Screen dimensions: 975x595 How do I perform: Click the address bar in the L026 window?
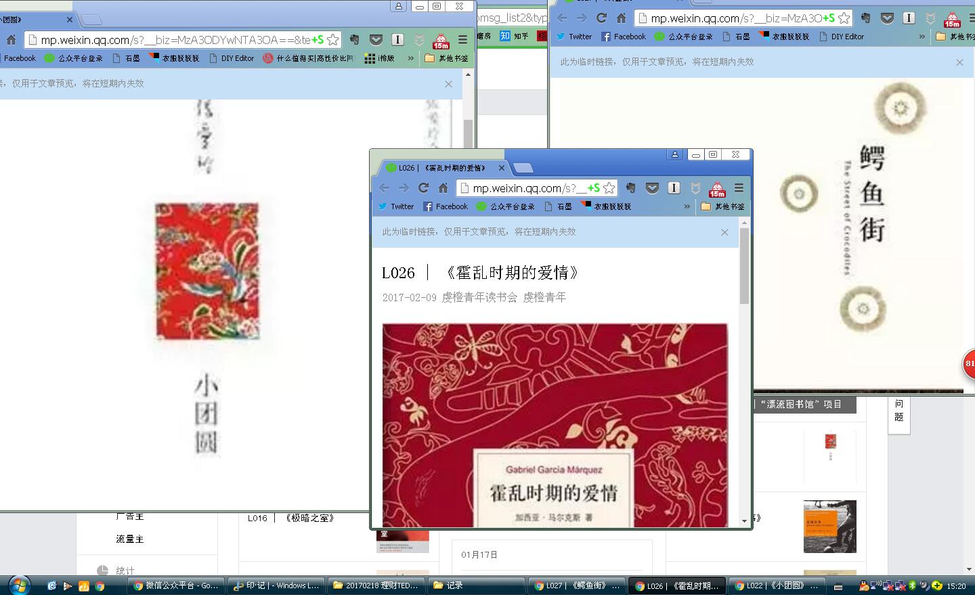528,188
